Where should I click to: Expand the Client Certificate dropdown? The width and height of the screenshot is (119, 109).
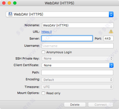78,65
